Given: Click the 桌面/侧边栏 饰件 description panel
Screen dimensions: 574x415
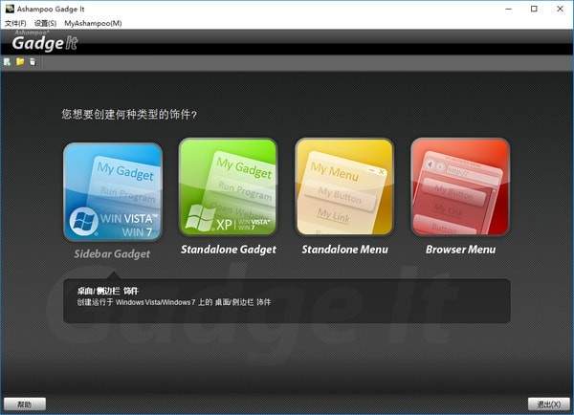Looking at the screenshot, I should tap(287, 300).
